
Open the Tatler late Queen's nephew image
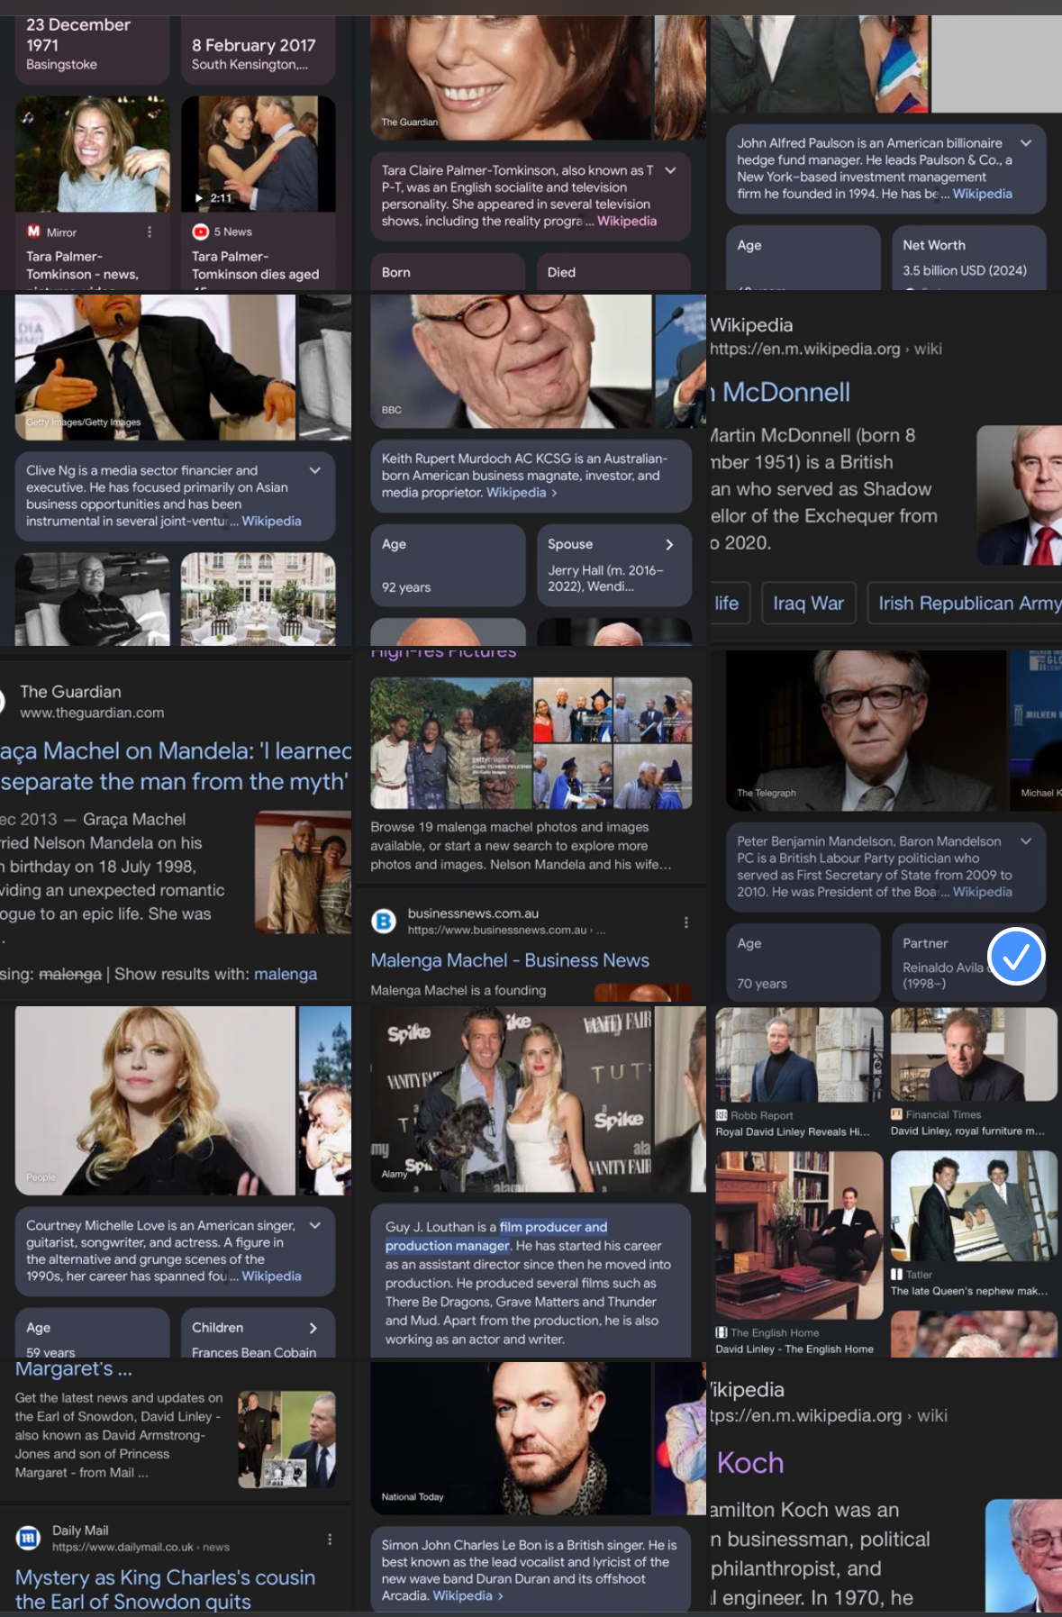pos(974,1206)
